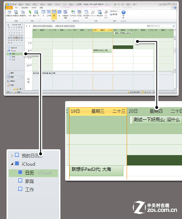Open the 联想乐Pad2代; 大海 appointment in enlarged view
The height and width of the screenshot is (219, 182).
point(96,171)
